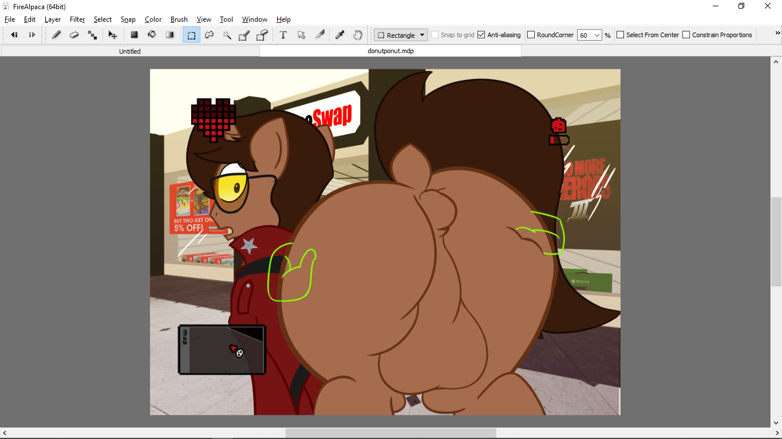Pick the Move tool
Viewport: 782px width, 439px height.
113,35
